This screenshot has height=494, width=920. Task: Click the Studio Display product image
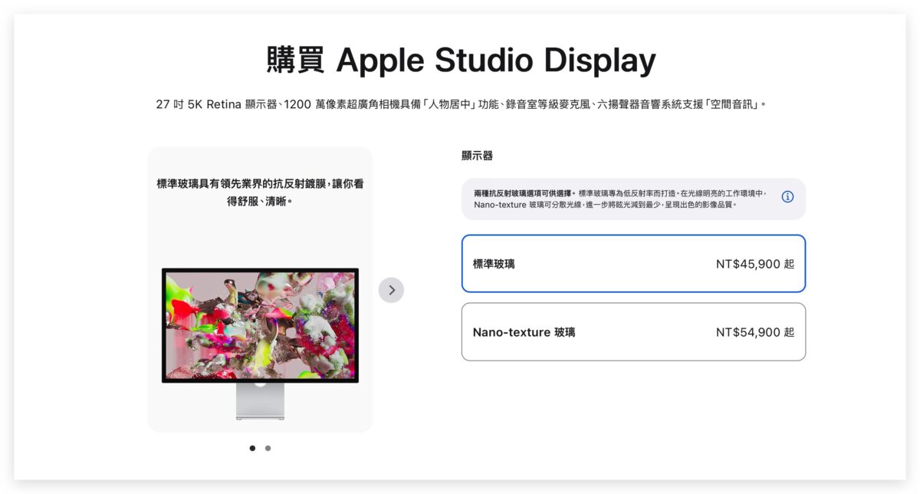point(260,343)
